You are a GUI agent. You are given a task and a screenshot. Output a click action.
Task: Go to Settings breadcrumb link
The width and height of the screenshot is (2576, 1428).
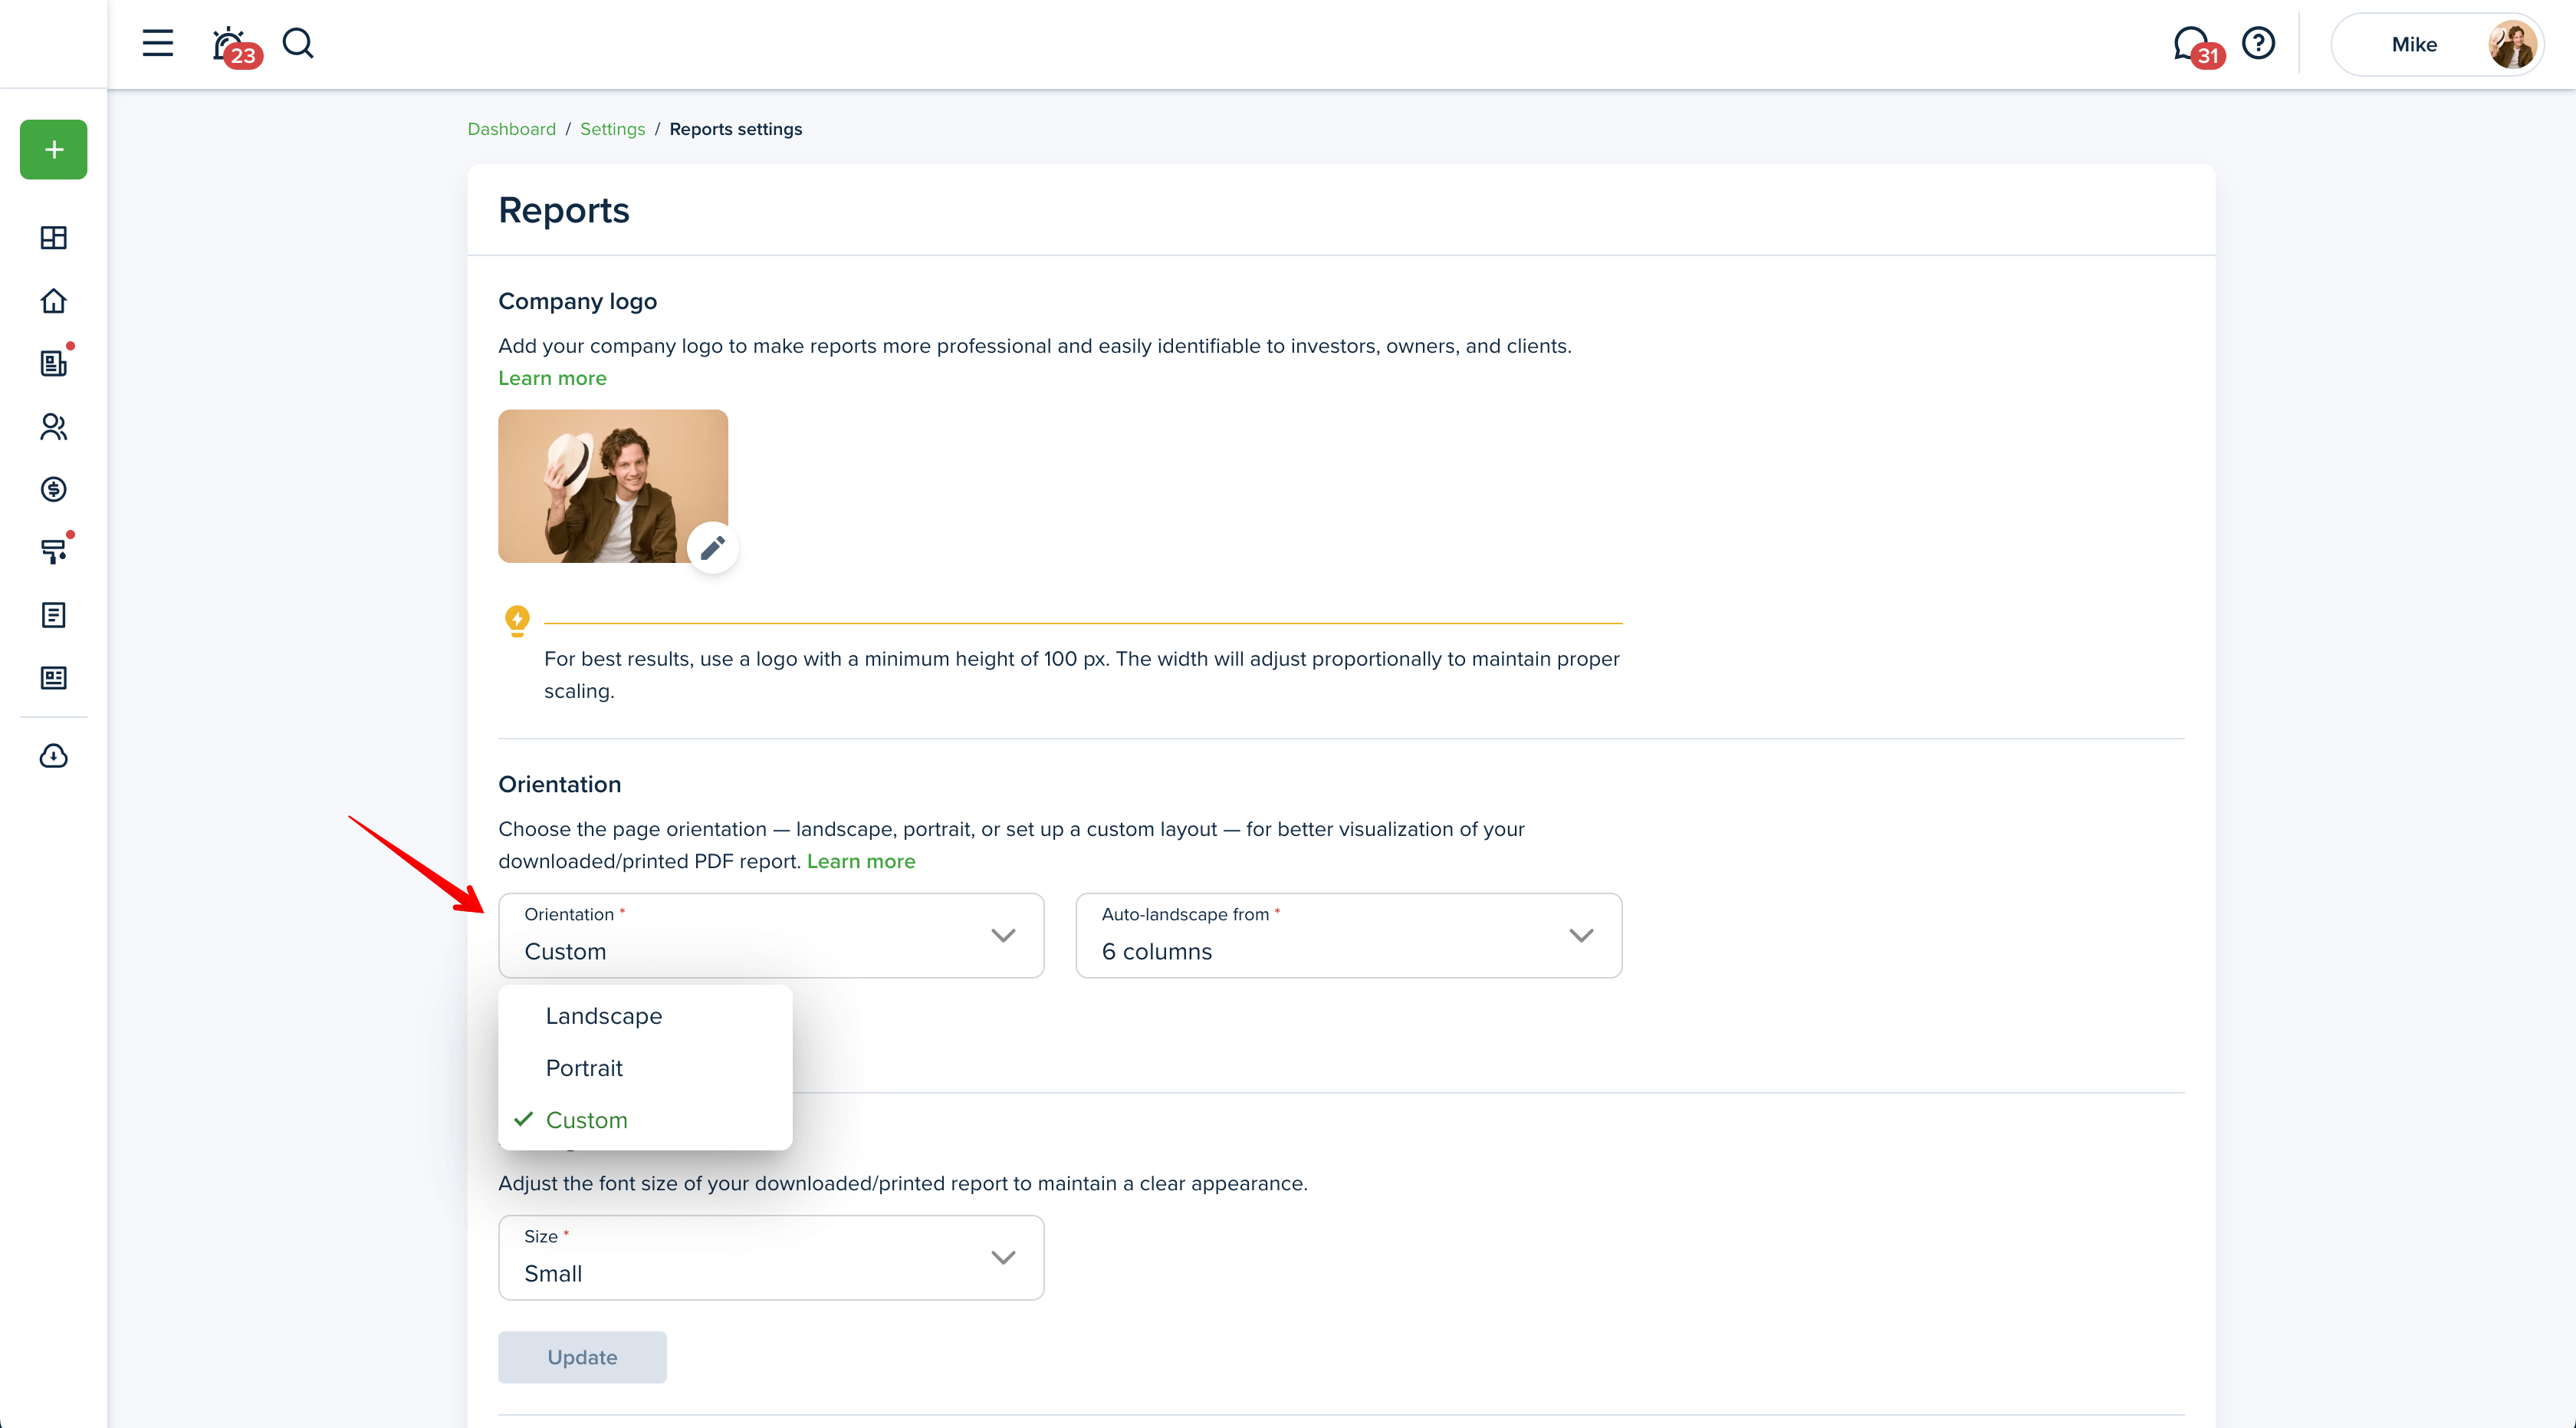click(612, 129)
